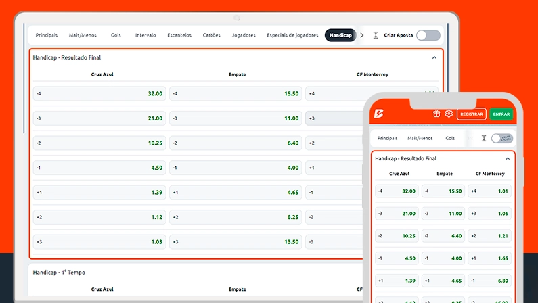Screen dimensions: 538x303
Task: Tap REGISTRAR button on phone
Action: click(472, 114)
